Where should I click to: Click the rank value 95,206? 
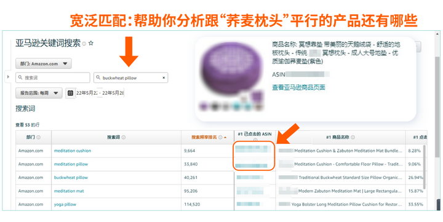[191, 191]
